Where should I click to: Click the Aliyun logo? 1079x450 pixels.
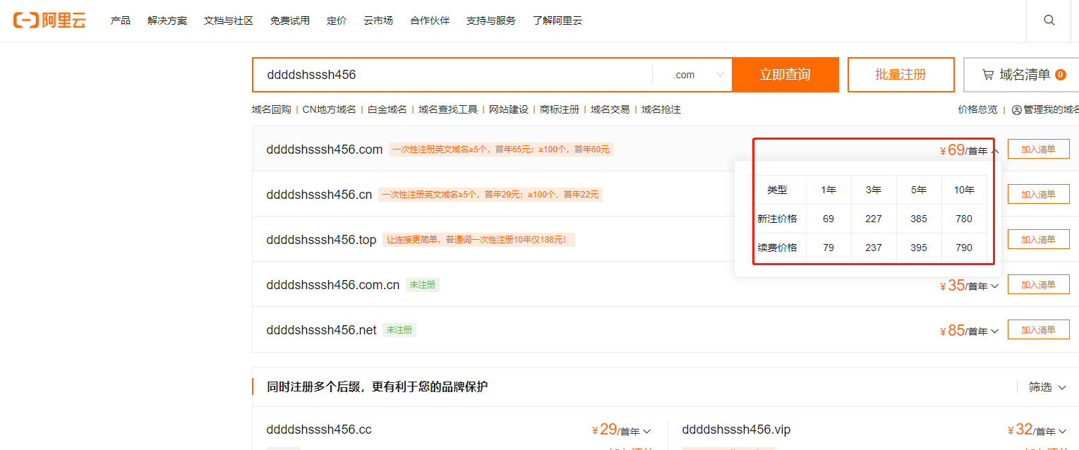[49, 20]
